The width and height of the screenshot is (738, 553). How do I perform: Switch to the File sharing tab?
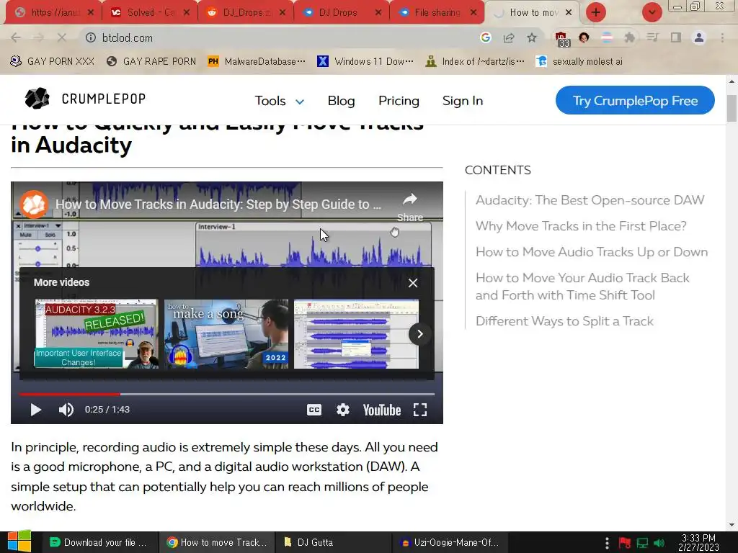point(435,12)
